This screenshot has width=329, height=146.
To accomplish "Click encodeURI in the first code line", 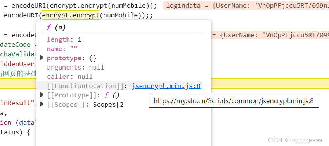I will pyautogui.click(x=29, y=6).
